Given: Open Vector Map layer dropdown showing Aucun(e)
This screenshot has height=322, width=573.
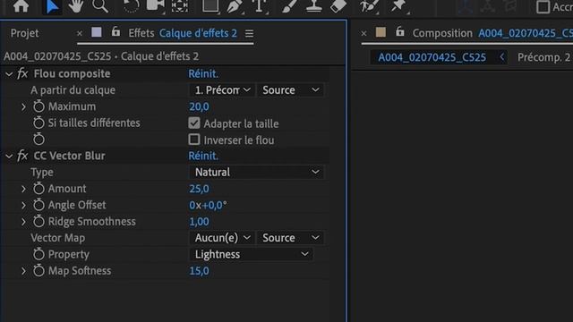Looking at the screenshot, I should point(222,238).
